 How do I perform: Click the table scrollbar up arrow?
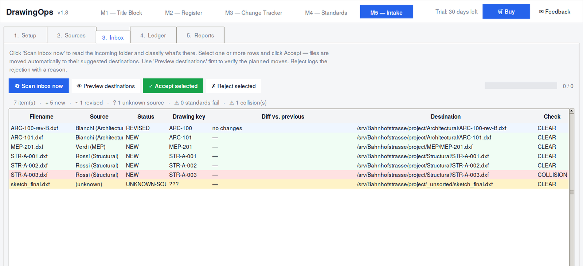[572, 111]
